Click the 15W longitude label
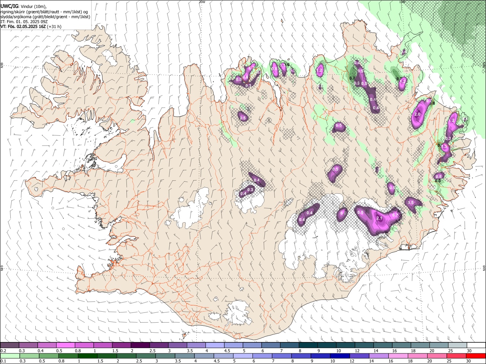 coord(402,2)
